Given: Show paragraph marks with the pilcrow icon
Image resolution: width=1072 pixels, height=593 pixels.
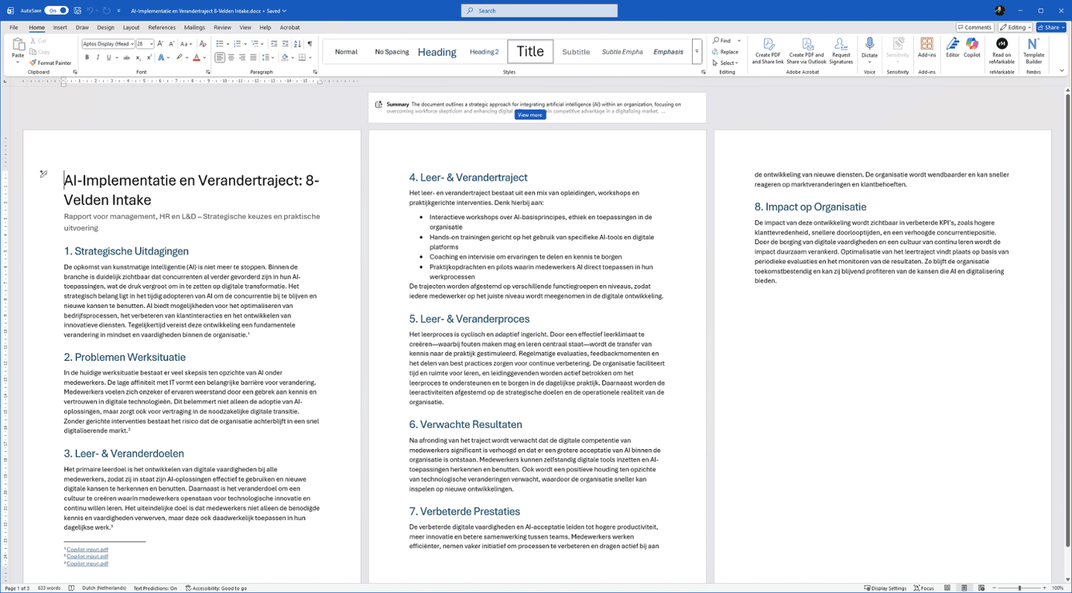Looking at the screenshot, I should (x=310, y=44).
